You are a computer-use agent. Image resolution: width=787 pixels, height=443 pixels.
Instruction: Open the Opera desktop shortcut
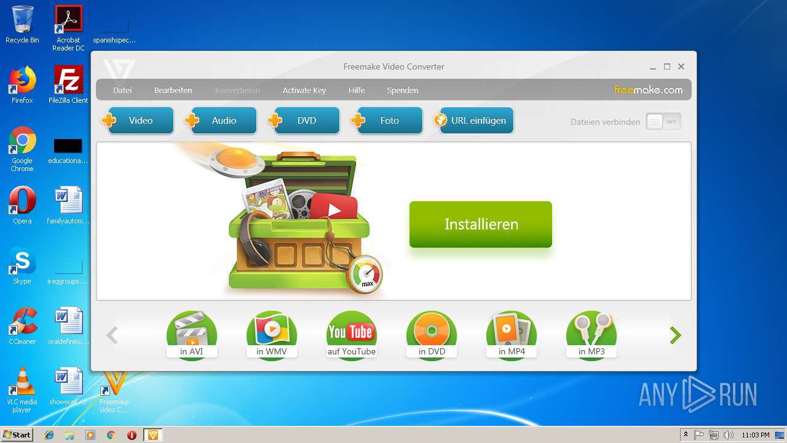point(22,206)
